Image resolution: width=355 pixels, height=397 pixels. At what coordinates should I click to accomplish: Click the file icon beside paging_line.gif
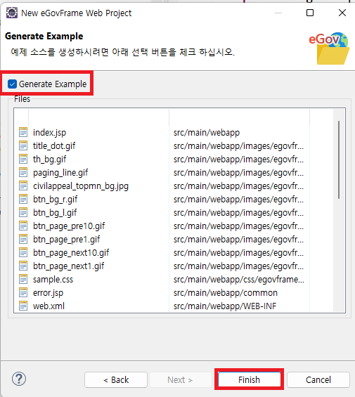(23, 172)
